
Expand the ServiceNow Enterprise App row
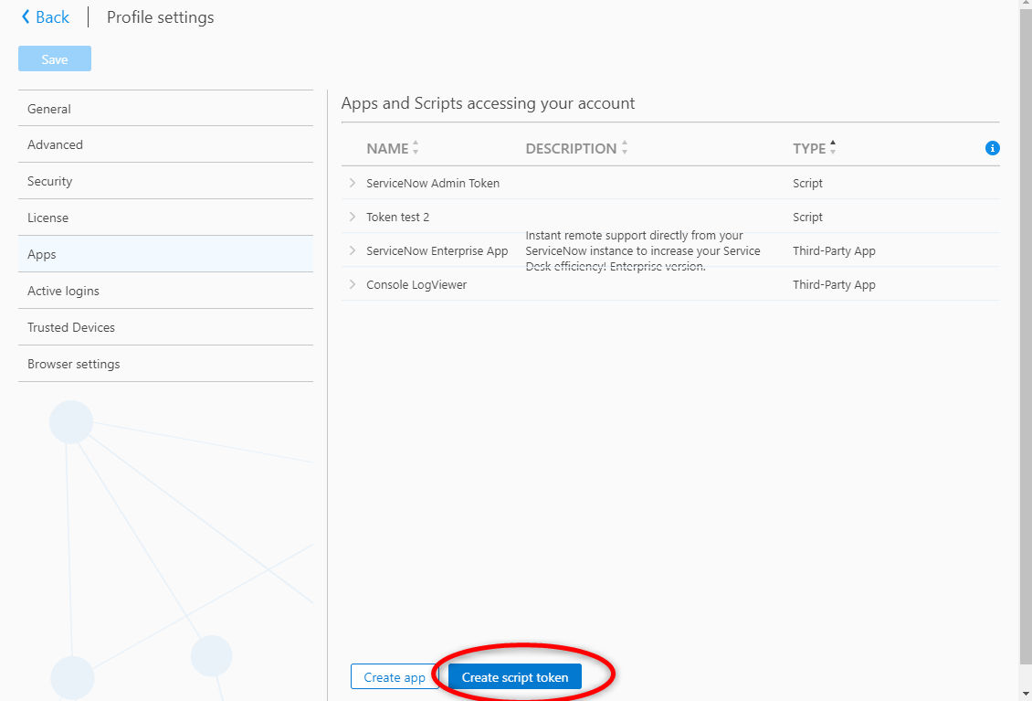click(x=353, y=250)
